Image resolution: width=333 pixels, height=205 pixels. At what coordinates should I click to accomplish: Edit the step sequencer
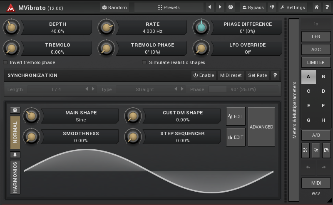click(236, 137)
